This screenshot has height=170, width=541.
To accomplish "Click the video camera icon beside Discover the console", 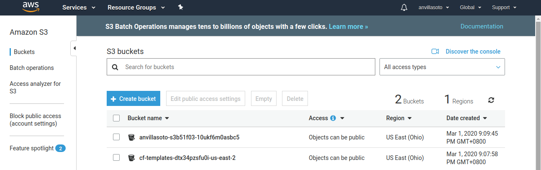I will tap(435, 52).
